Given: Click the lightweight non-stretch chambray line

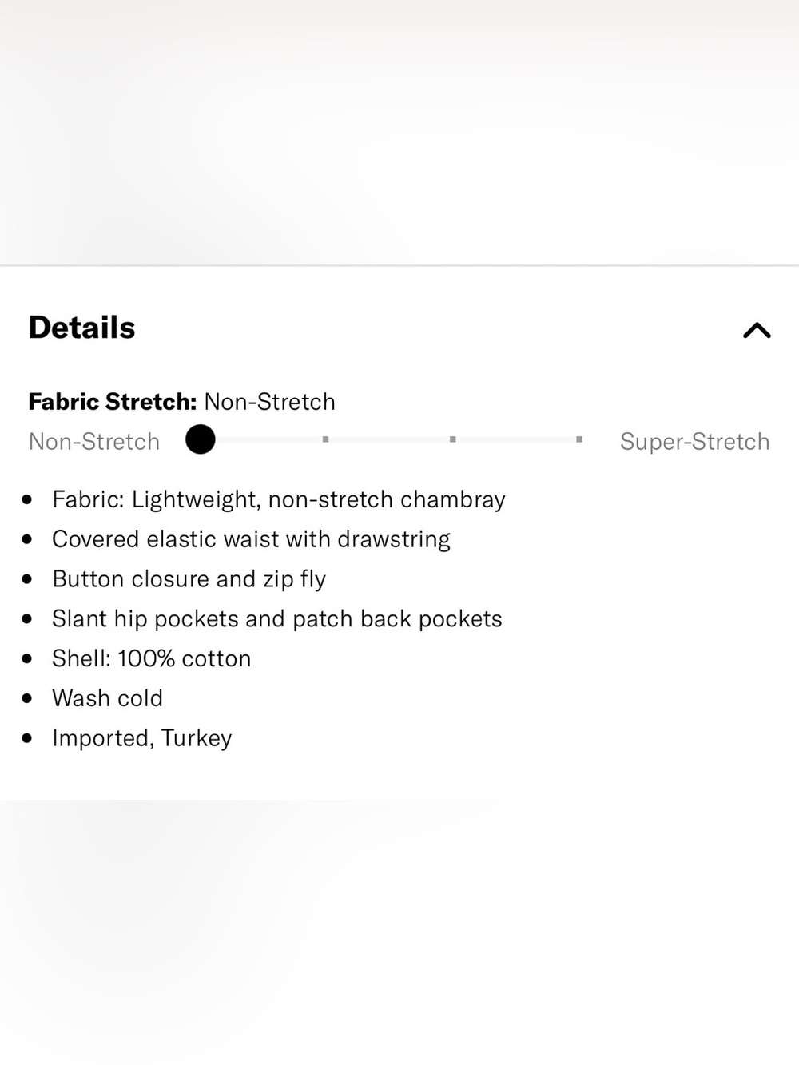Looking at the screenshot, I should [x=279, y=499].
